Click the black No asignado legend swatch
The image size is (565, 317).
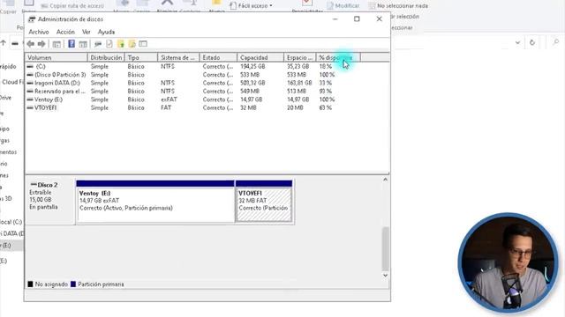[30, 284]
